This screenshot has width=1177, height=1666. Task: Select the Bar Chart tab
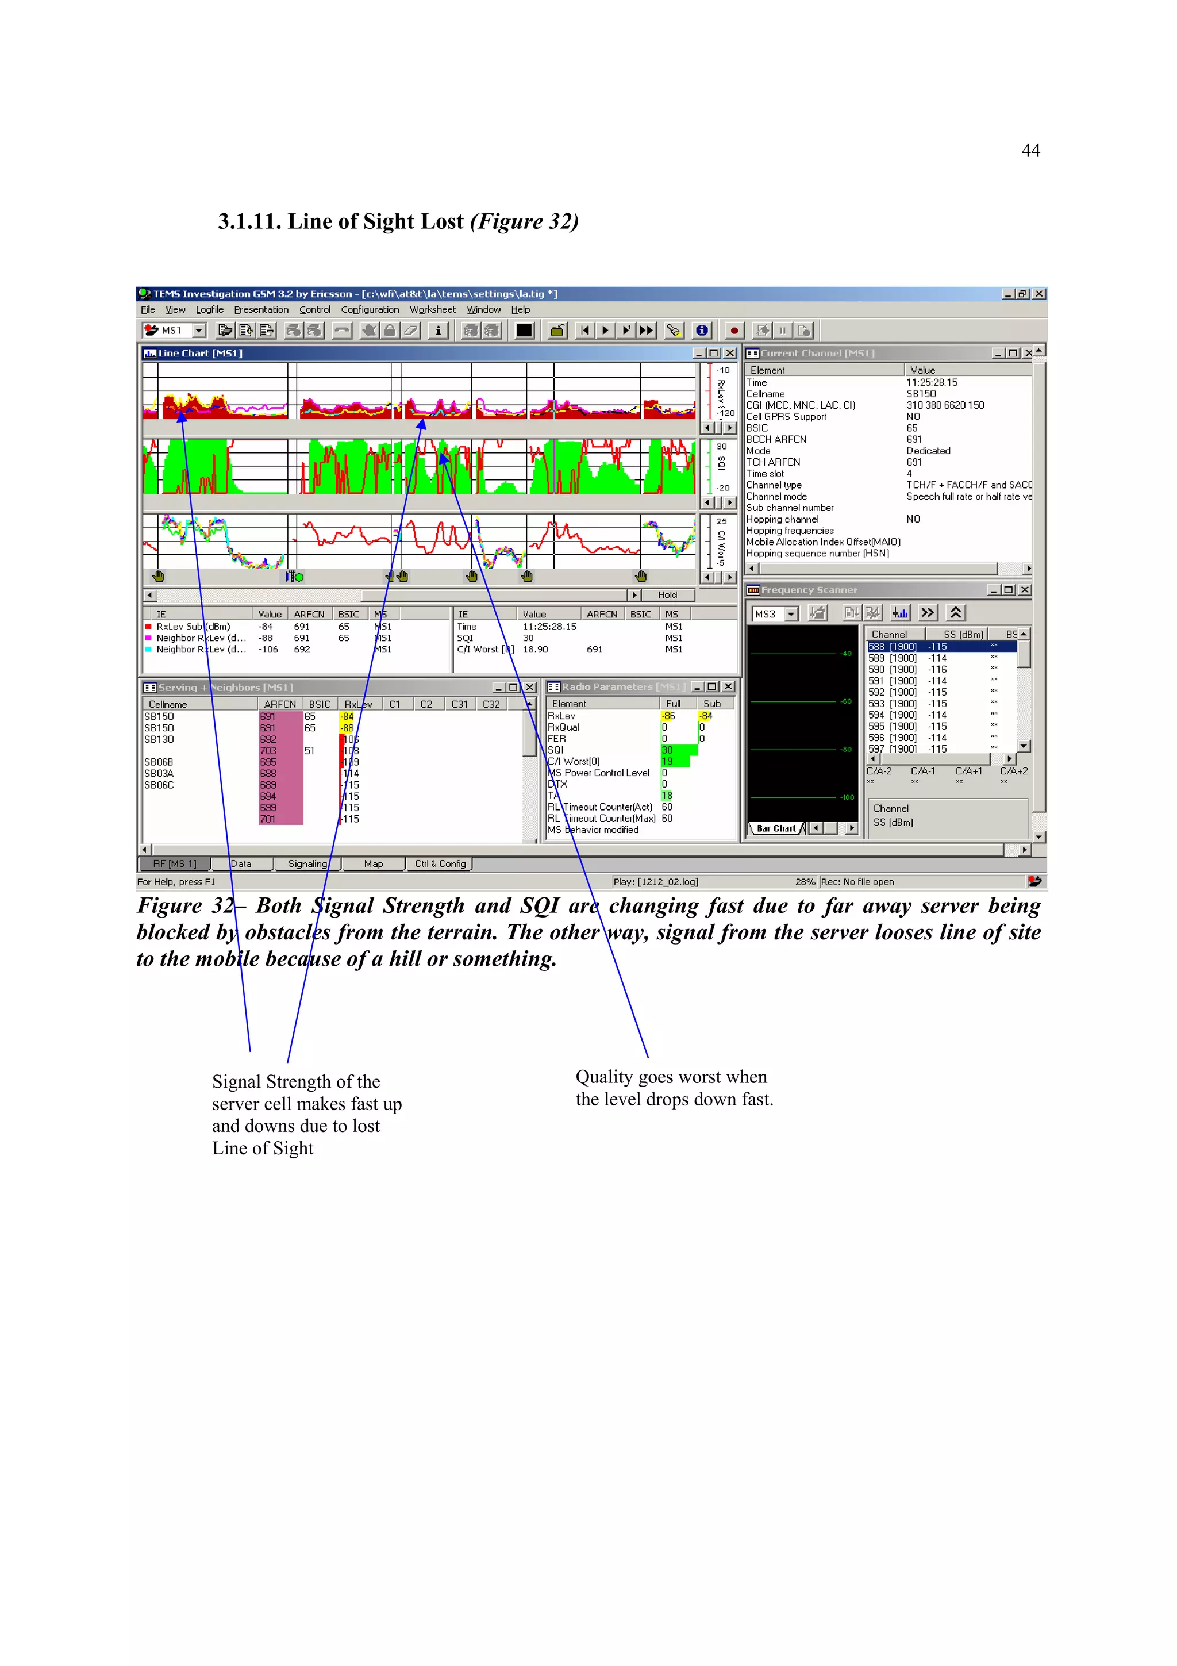[x=775, y=828]
